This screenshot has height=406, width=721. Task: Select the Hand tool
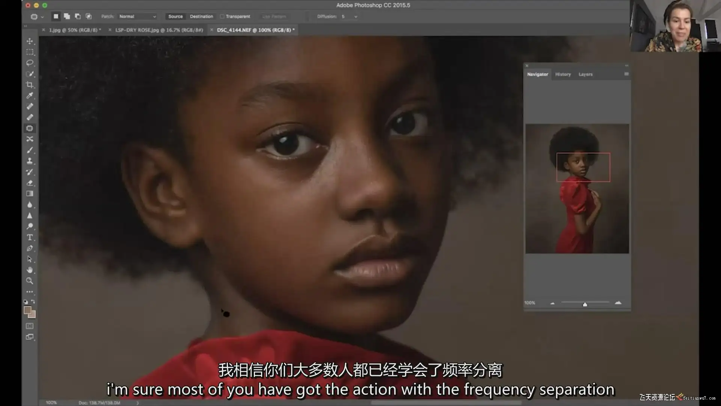(x=30, y=270)
